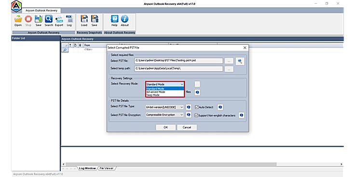Toggle Support Non-english characters checkbox
The image size is (355, 177).
tap(196, 115)
